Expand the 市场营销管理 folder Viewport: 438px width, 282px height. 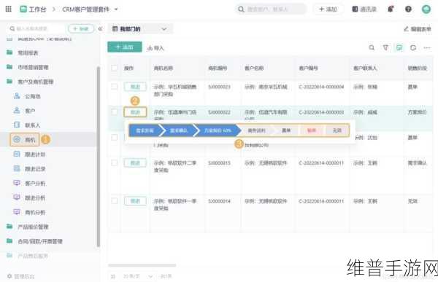pyautogui.click(x=33, y=67)
